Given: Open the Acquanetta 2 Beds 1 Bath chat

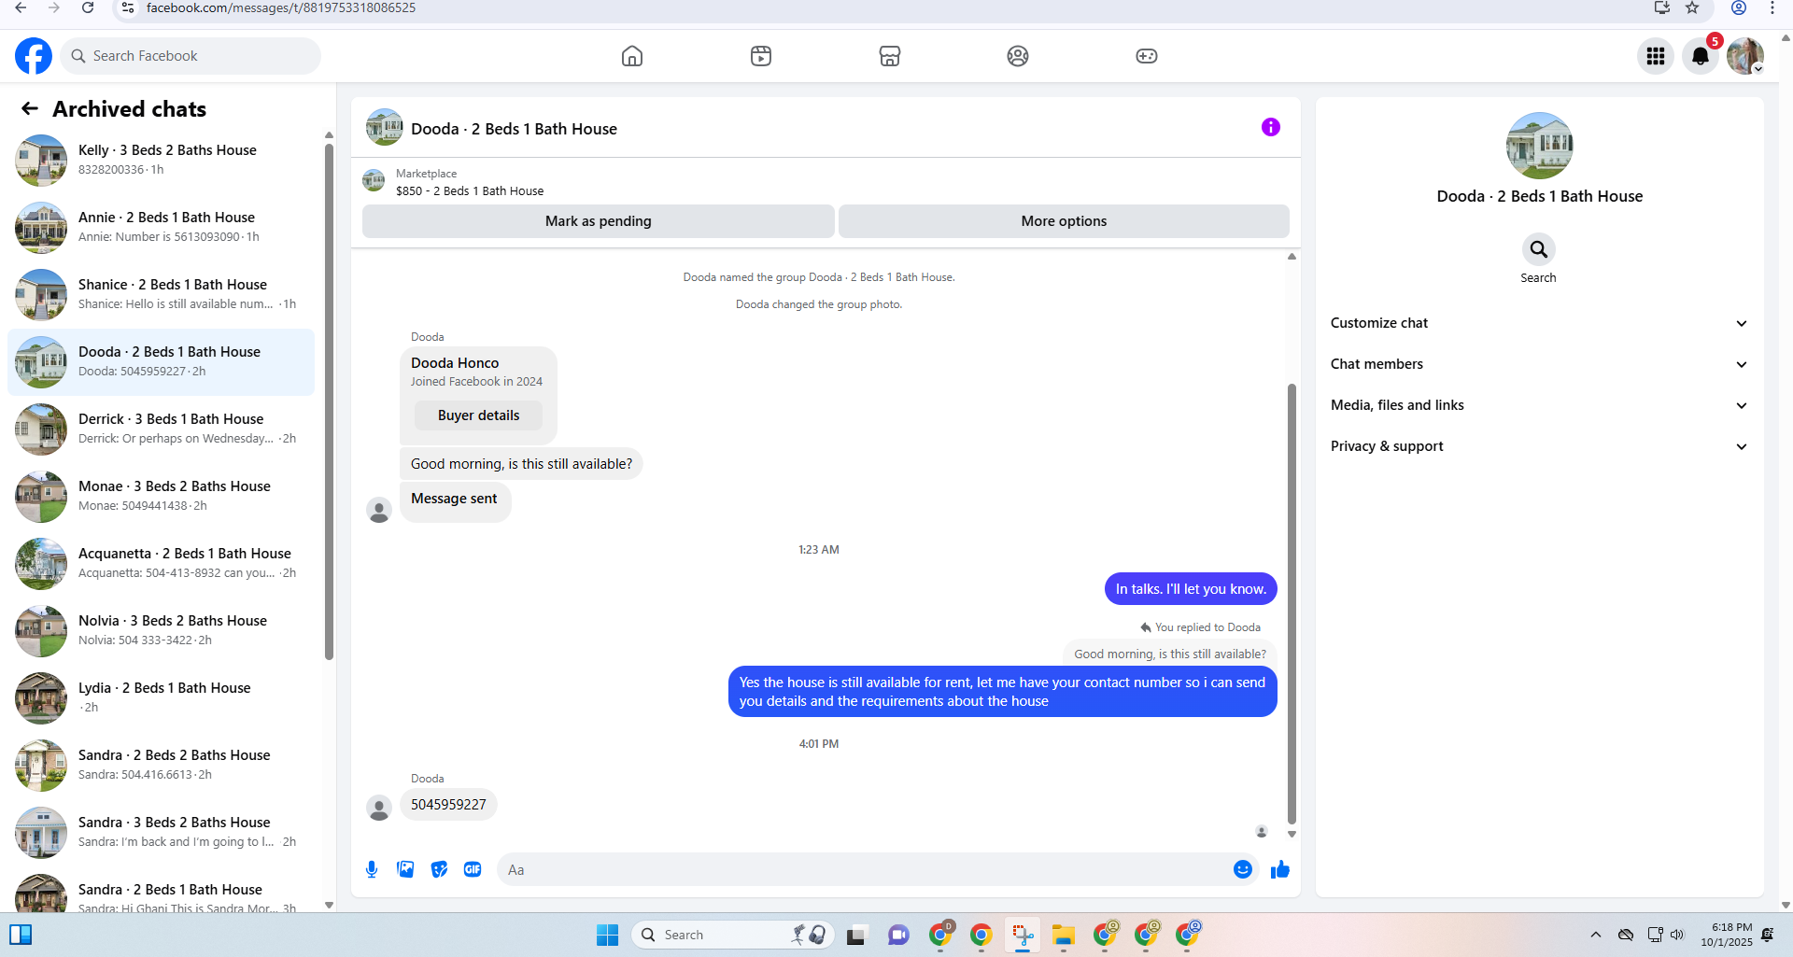Looking at the screenshot, I should 161,563.
